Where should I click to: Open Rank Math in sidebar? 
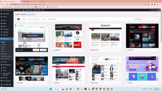[x=6, y=32]
